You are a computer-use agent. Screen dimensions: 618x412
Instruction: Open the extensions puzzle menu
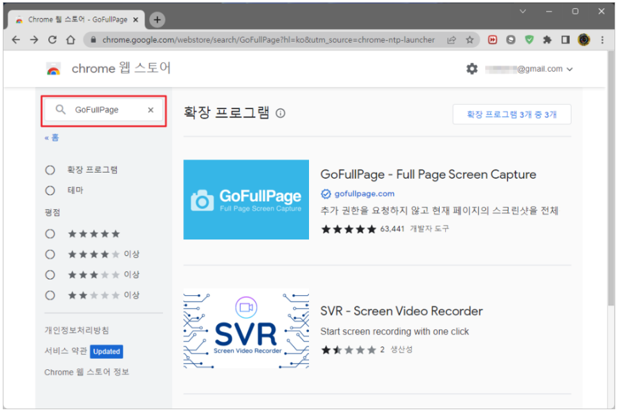pos(547,40)
